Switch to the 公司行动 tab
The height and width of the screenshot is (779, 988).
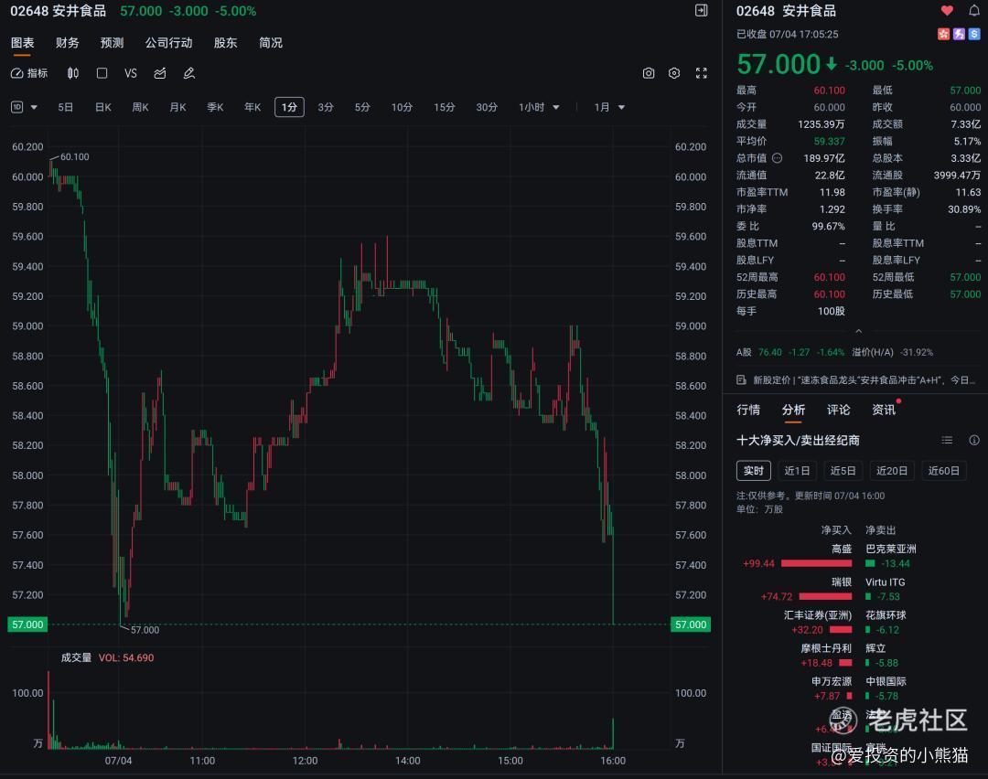point(169,43)
